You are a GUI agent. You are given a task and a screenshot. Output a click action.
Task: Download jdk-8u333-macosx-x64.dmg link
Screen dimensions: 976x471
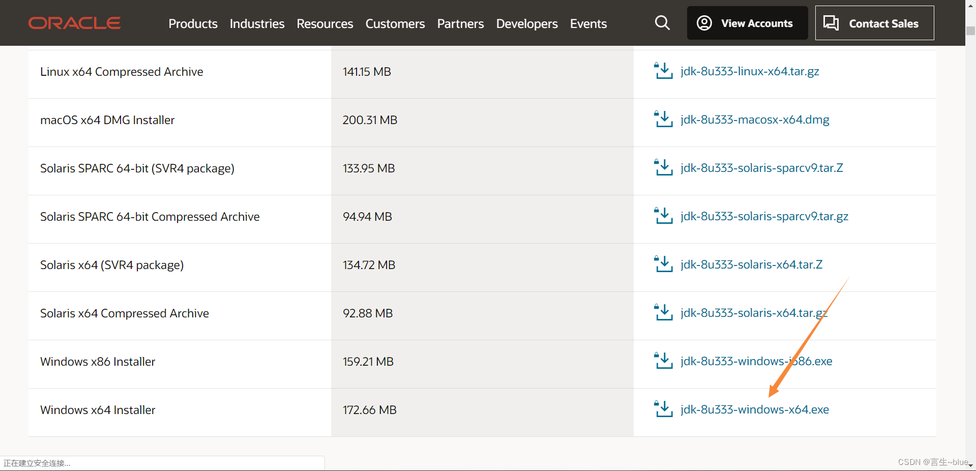coord(755,120)
